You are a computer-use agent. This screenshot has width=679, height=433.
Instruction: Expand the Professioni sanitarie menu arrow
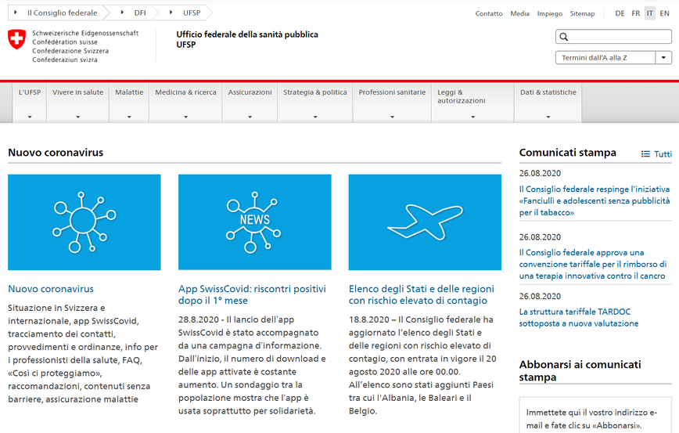pos(393,117)
